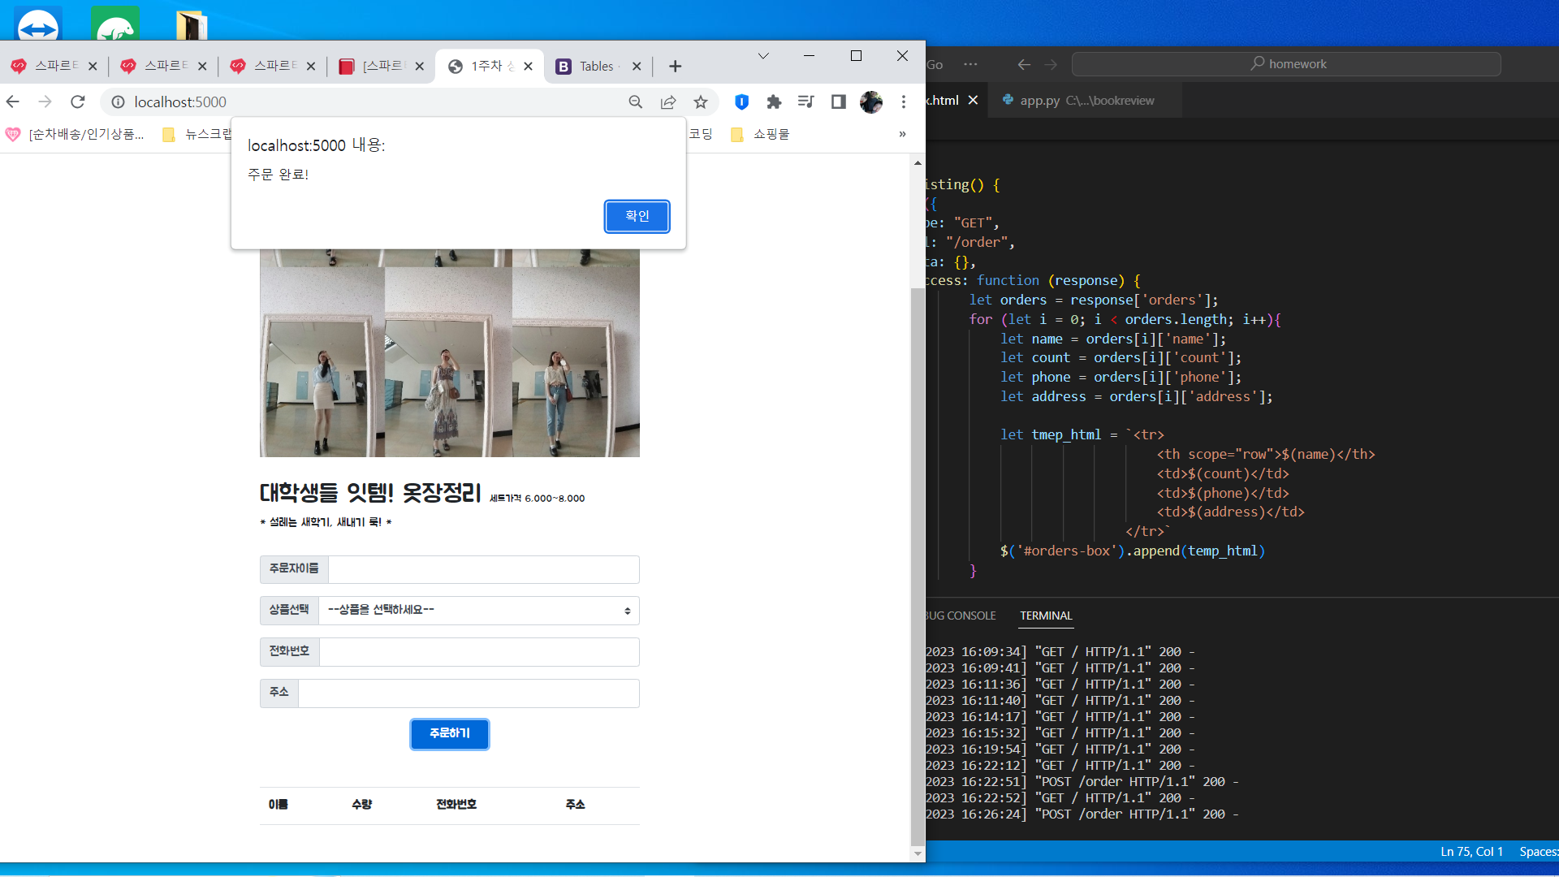The height and width of the screenshot is (877, 1559).
Task: Close the .html editor tab in VS Code
Action: tap(973, 100)
